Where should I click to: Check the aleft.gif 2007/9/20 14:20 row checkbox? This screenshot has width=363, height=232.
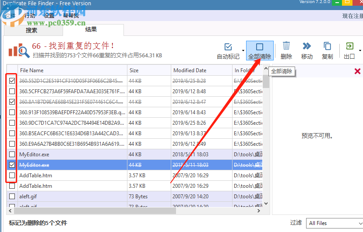click(12, 197)
